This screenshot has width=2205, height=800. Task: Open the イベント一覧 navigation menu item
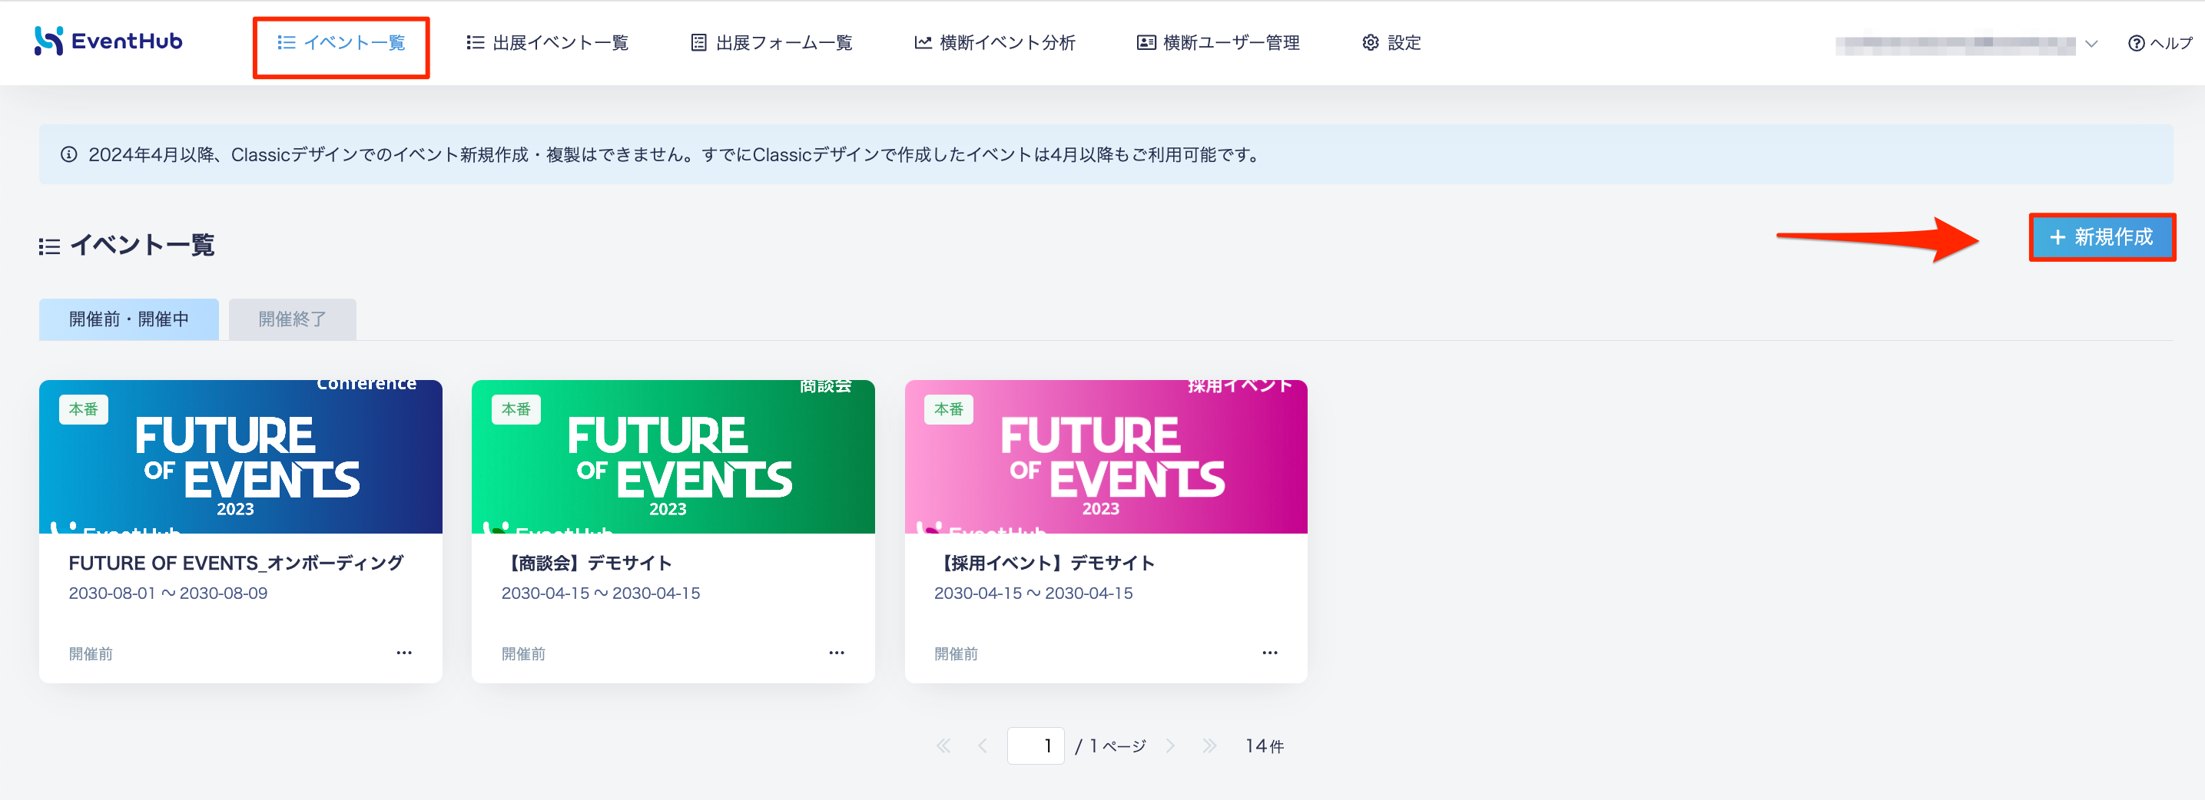(x=342, y=43)
